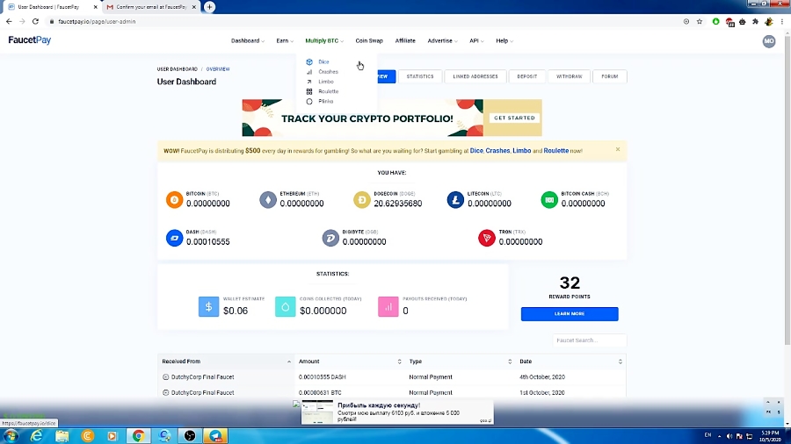791x444 pixels.
Task: Switch to the Statistics tab
Action: 420,76
